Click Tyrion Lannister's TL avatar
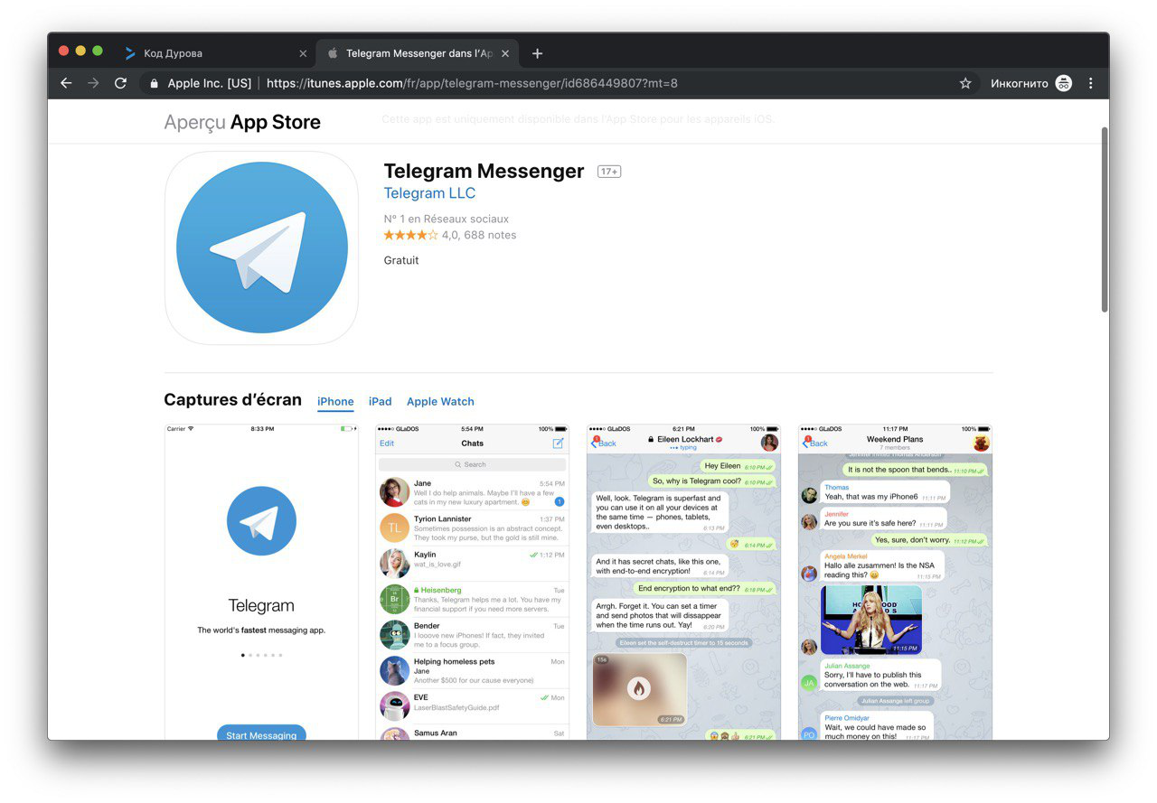 395,528
